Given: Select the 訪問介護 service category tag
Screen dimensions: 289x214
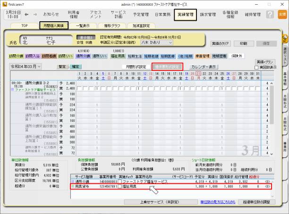Looking at the screenshot, I should (16, 56).
